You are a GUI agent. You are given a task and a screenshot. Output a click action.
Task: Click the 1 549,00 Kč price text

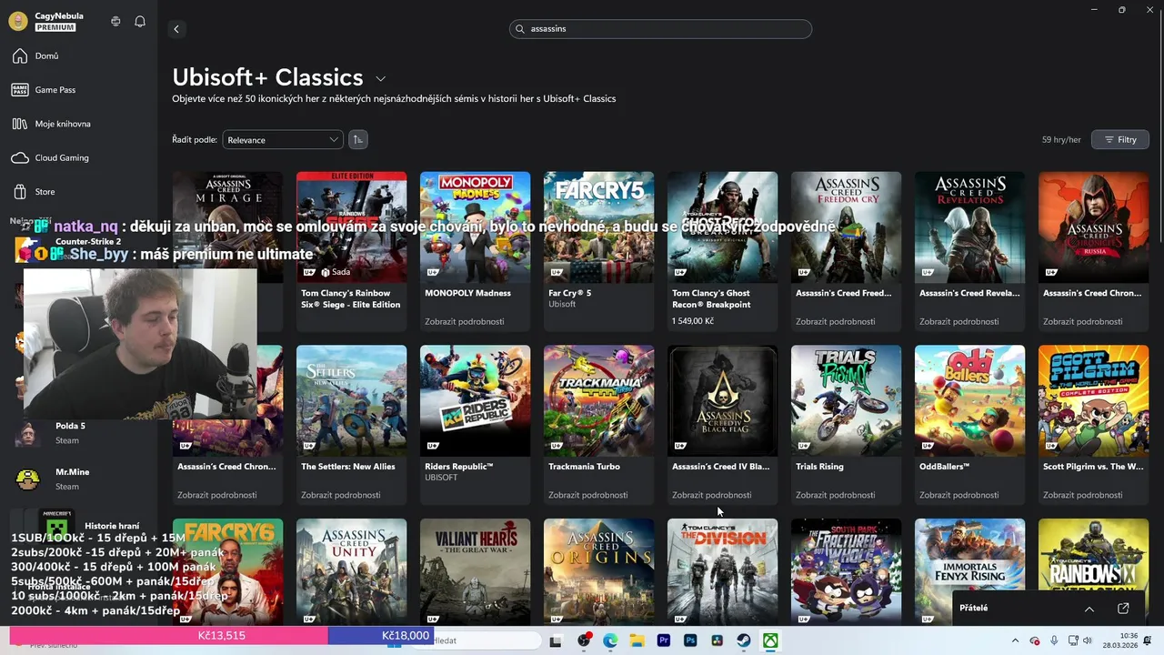[x=693, y=321]
